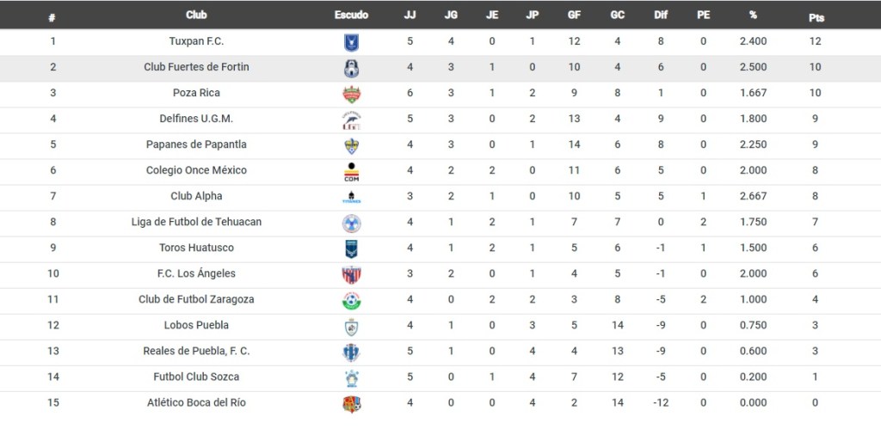The height and width of the screenshot is (429, 881).
Task: Click the Club de Futbol Zaragoza crest
Action: (351, 300)
